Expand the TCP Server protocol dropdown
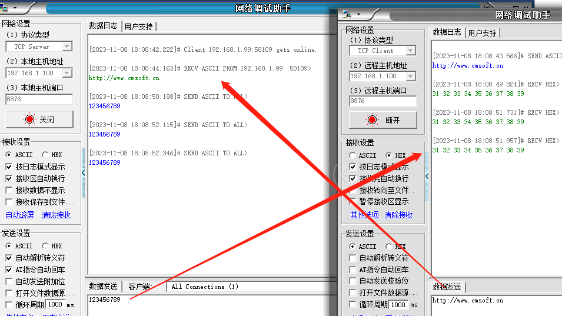This screenshot has width=562, height=316. coord(66,46)
